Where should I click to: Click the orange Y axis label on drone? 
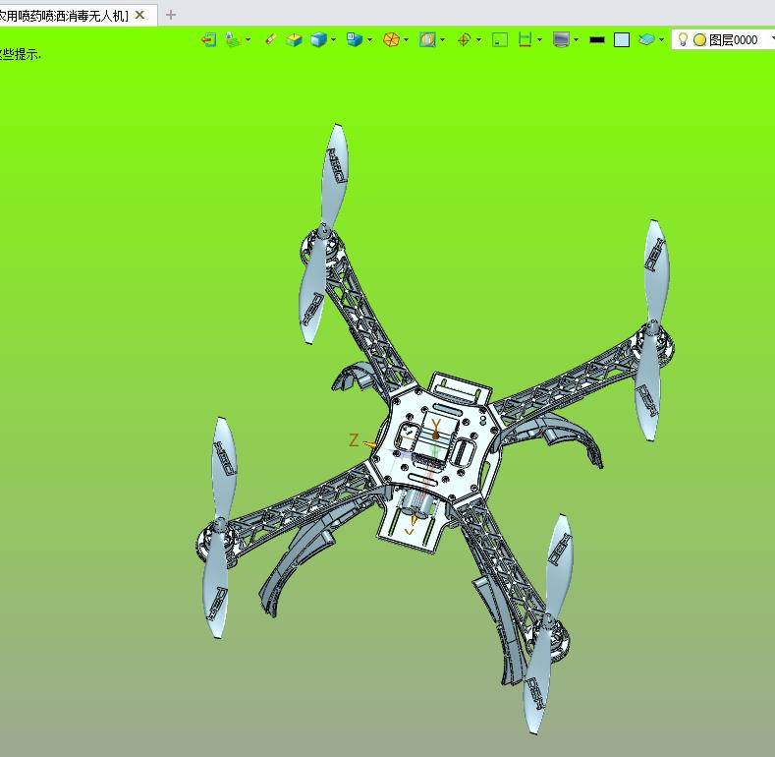click(435, 426)
